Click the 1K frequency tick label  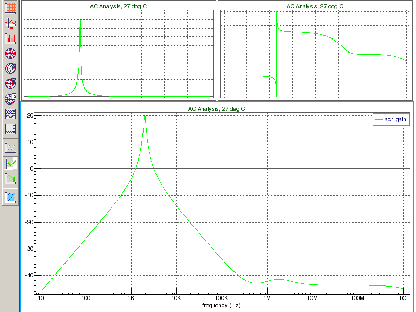coord(131,298)
